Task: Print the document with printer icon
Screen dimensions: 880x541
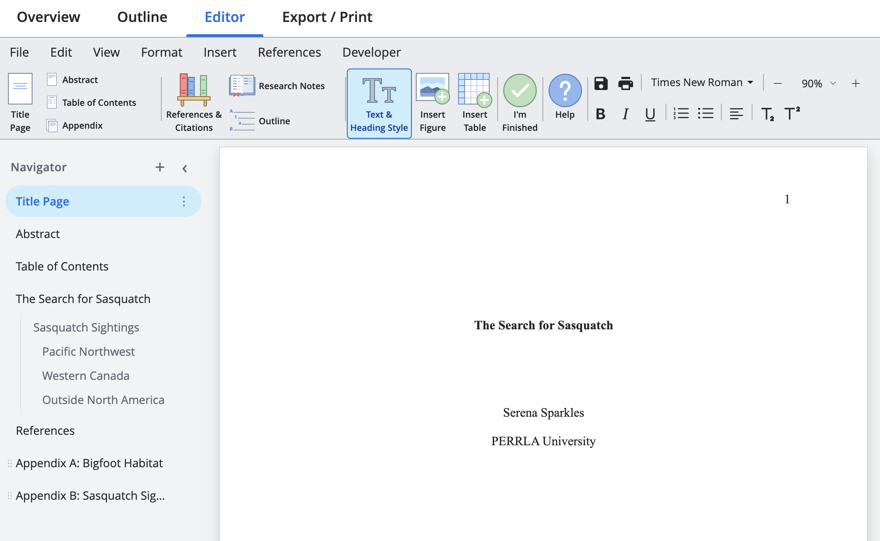Action: pyautogui.click(x=625, y=83)
